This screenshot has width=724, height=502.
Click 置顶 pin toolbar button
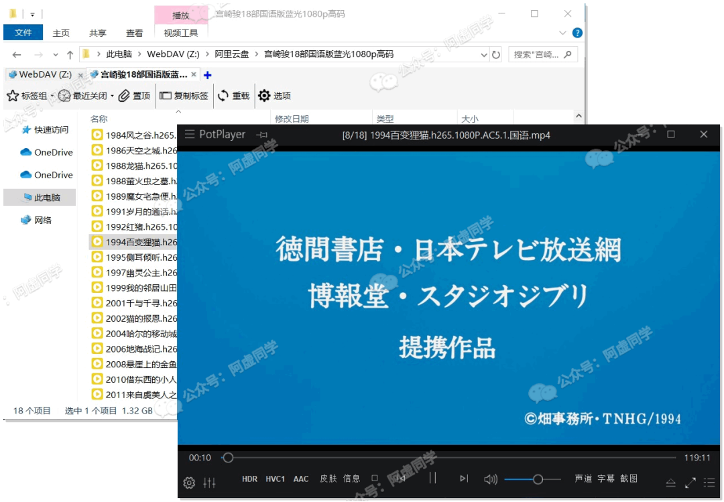134,96
